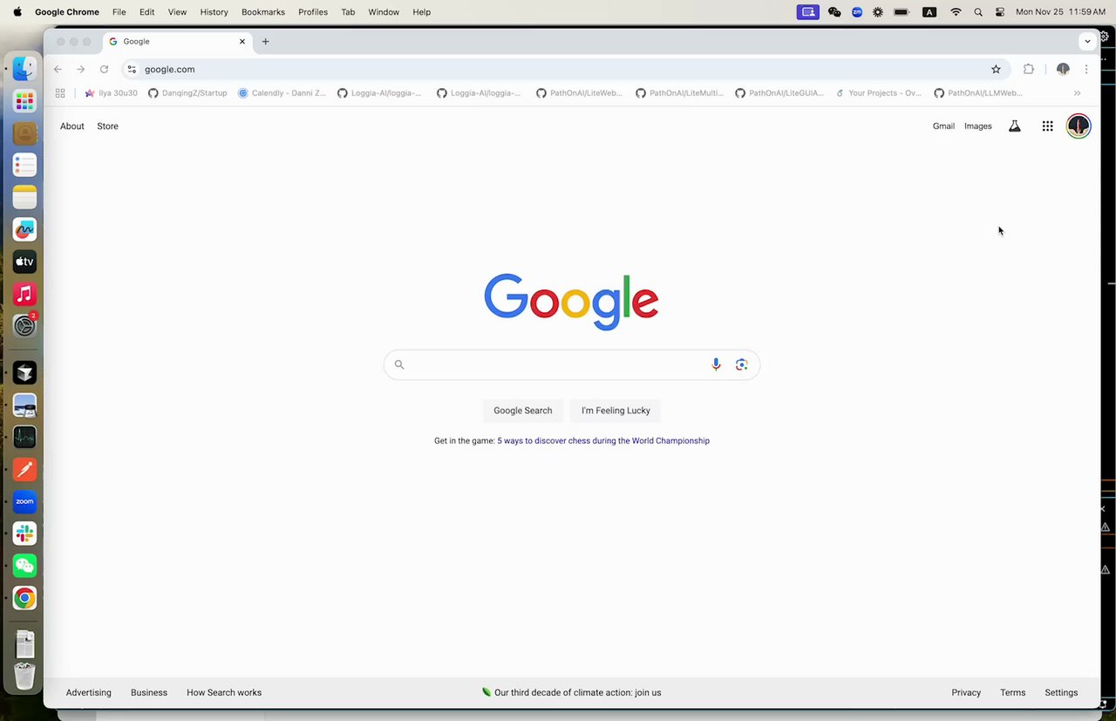Open the Apple menu
Viewport: 1116px width, 721px height.
click(17, 12)
